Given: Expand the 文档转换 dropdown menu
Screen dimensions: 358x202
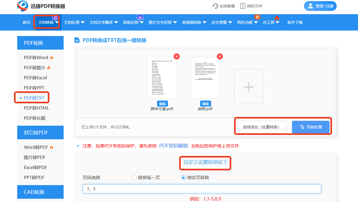Looking at the screenshot, I should tap(57, 22).
